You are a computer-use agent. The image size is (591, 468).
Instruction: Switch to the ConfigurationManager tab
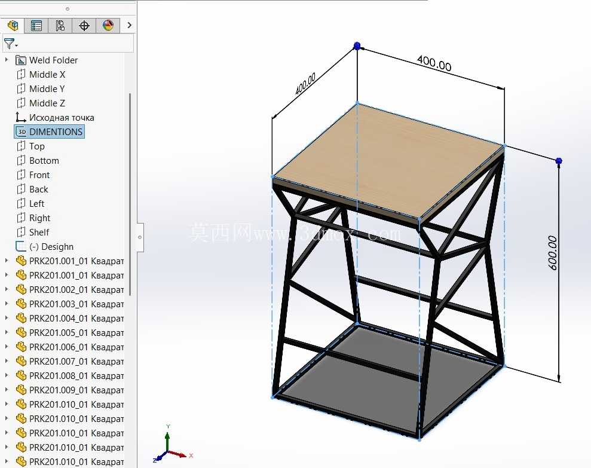coord(60,26)
